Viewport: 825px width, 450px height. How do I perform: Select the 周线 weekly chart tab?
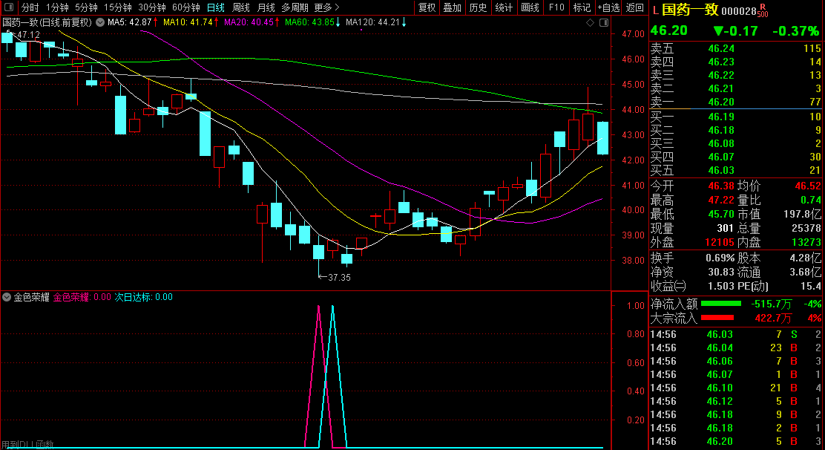[241, 7]
